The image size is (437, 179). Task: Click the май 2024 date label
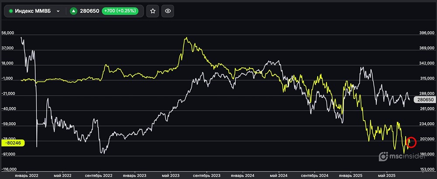(279, 176)
